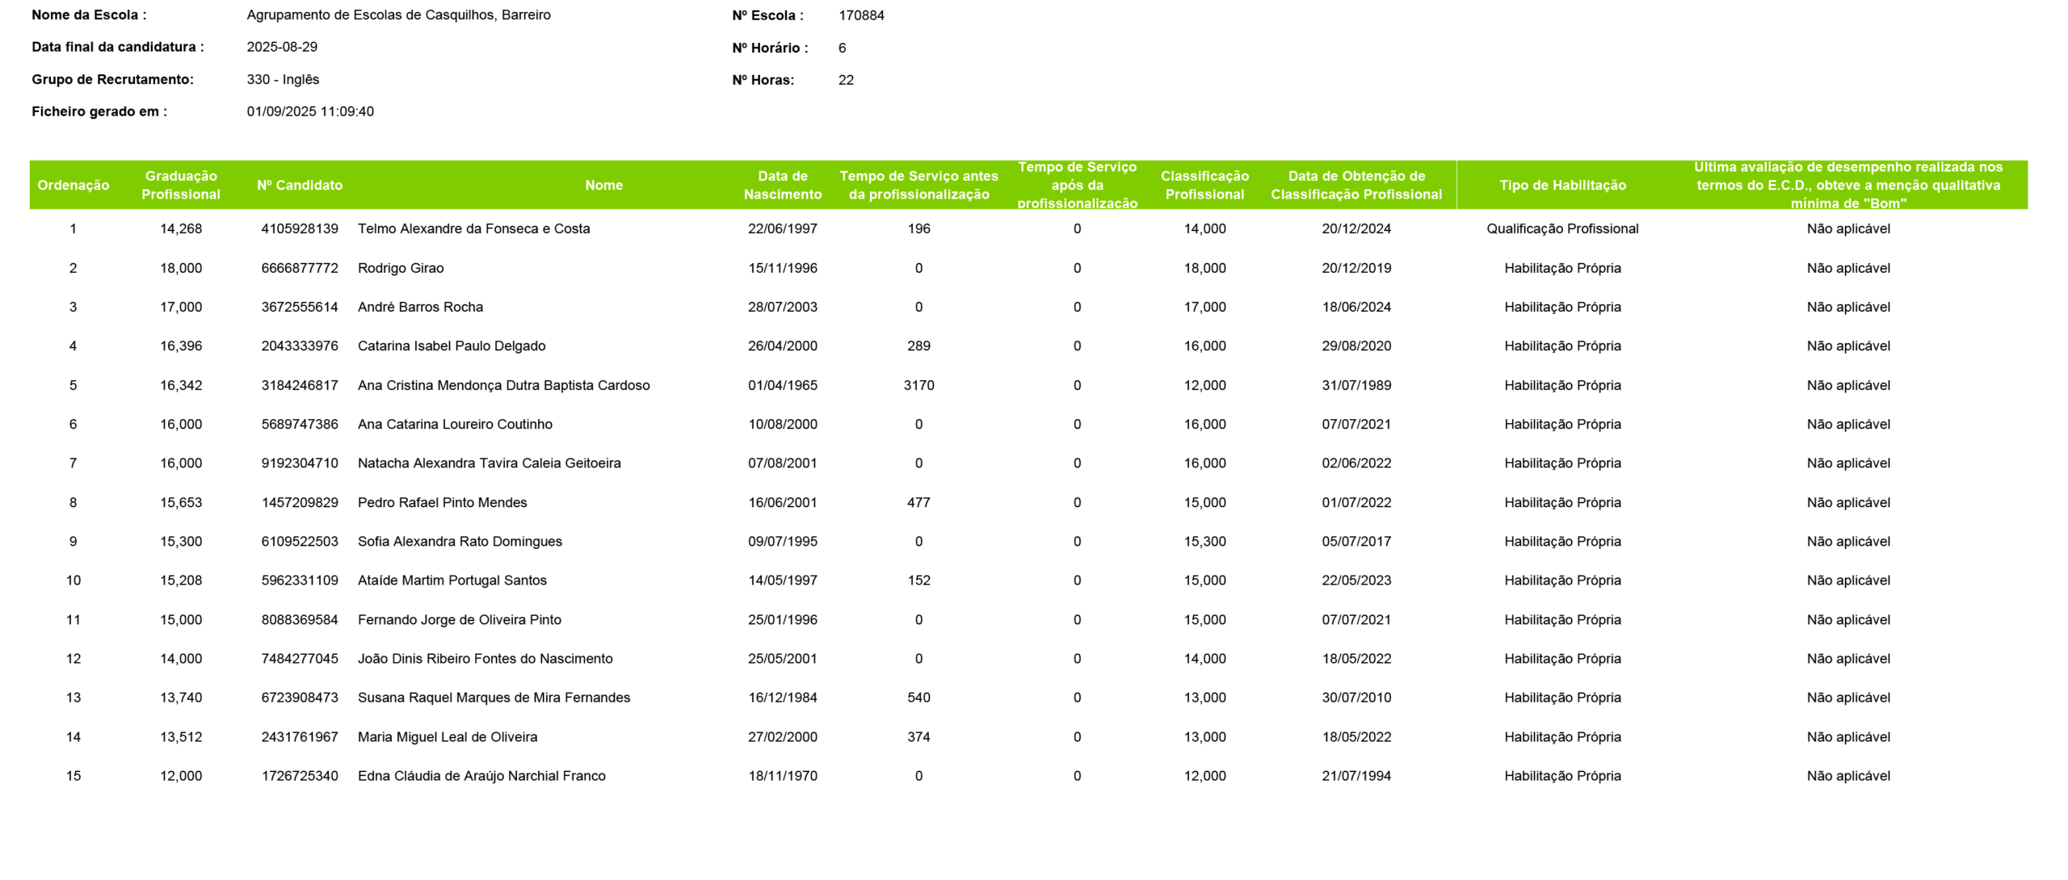Select Edna Cláudia de Araújo Narchial Franco
The height and width of the screenshot is (880, 2068).
coord(481,776)
